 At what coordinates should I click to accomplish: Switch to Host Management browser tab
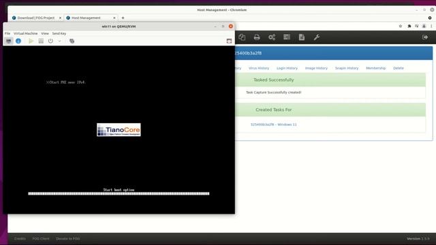click(x=86, y=18)
